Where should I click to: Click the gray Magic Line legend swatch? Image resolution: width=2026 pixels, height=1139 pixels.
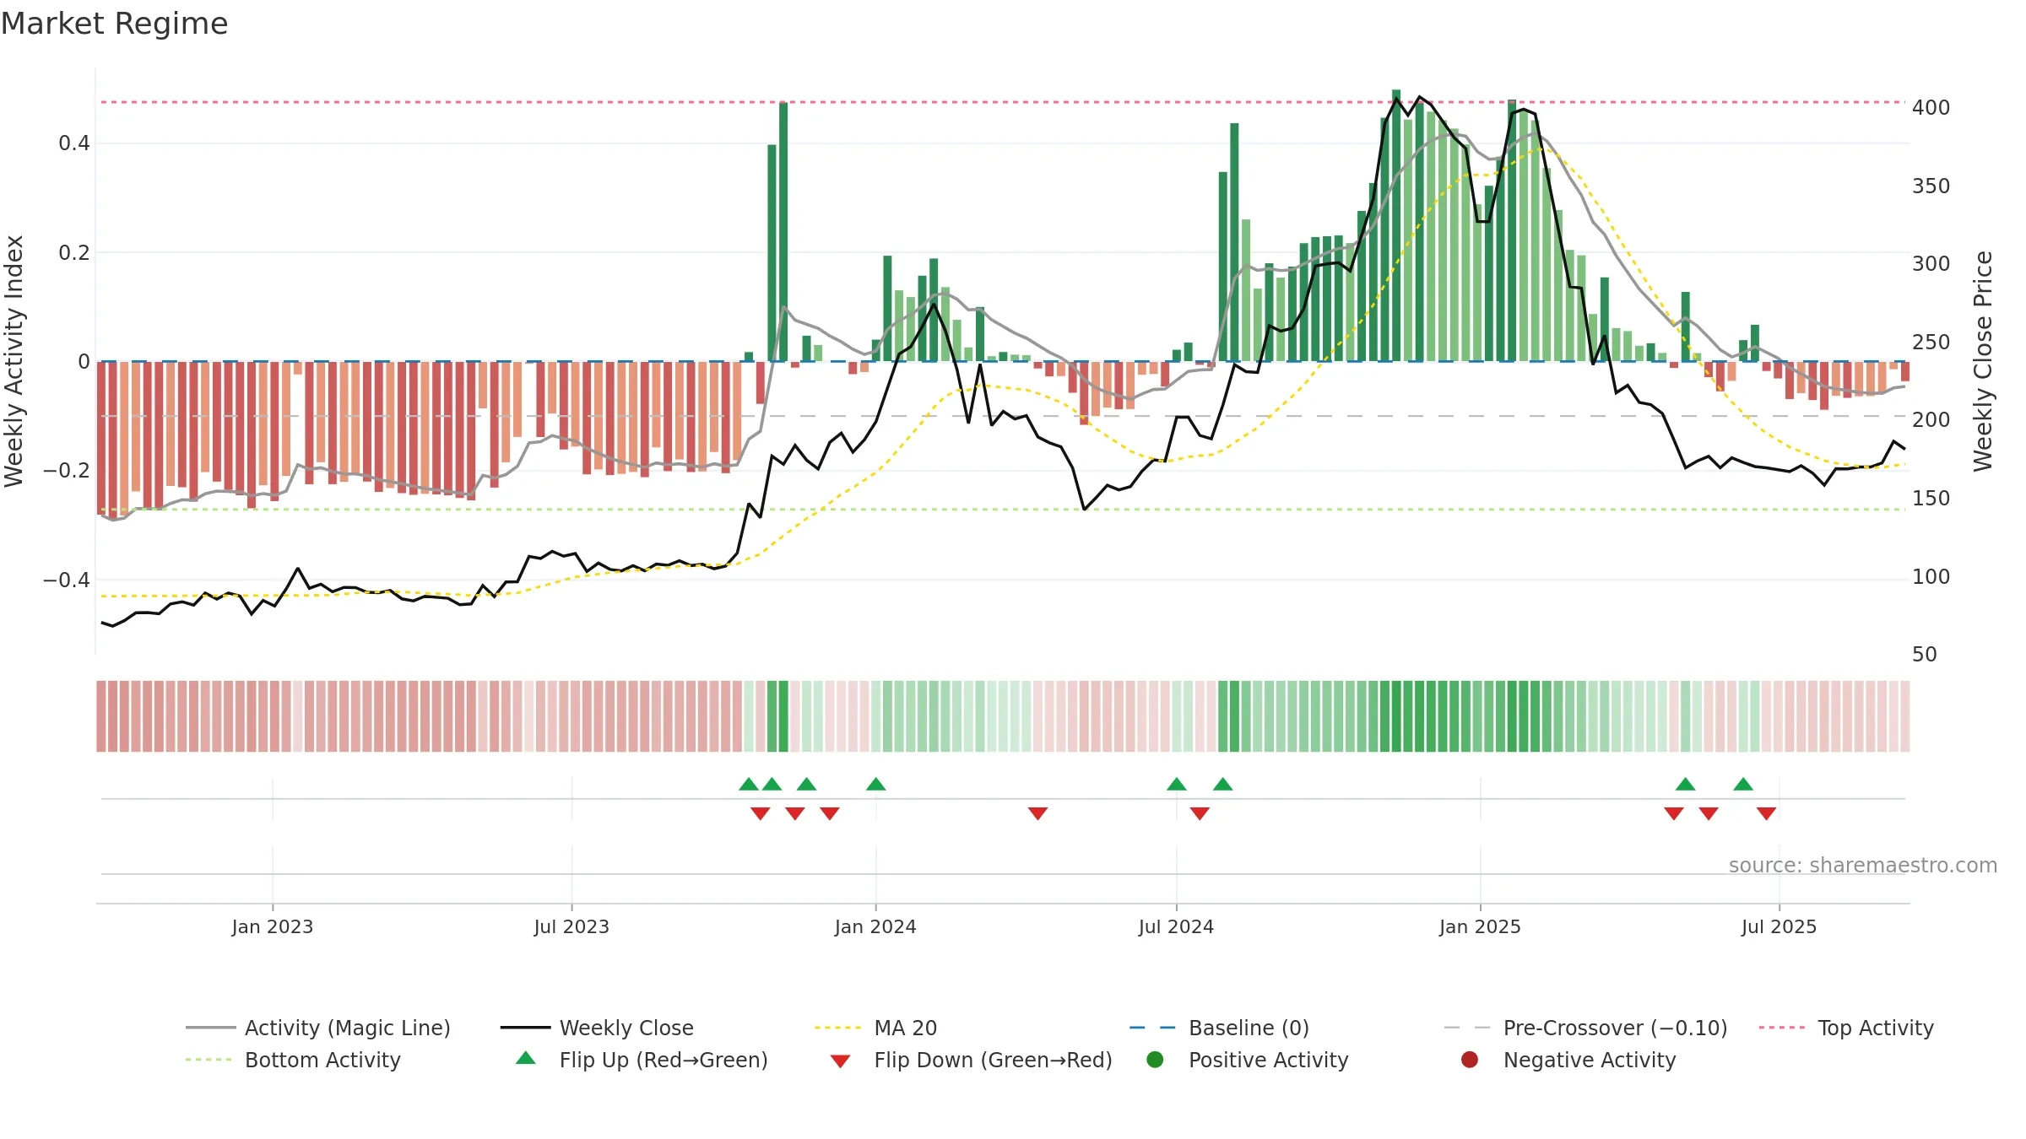(x=210, y=1028)
